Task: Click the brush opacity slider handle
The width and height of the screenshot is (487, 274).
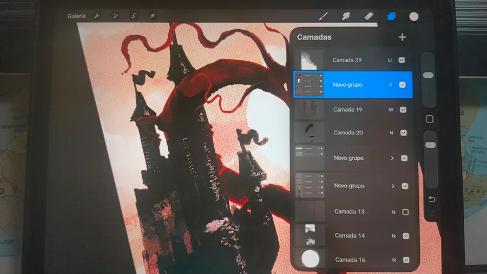Action: click(430, 145)
